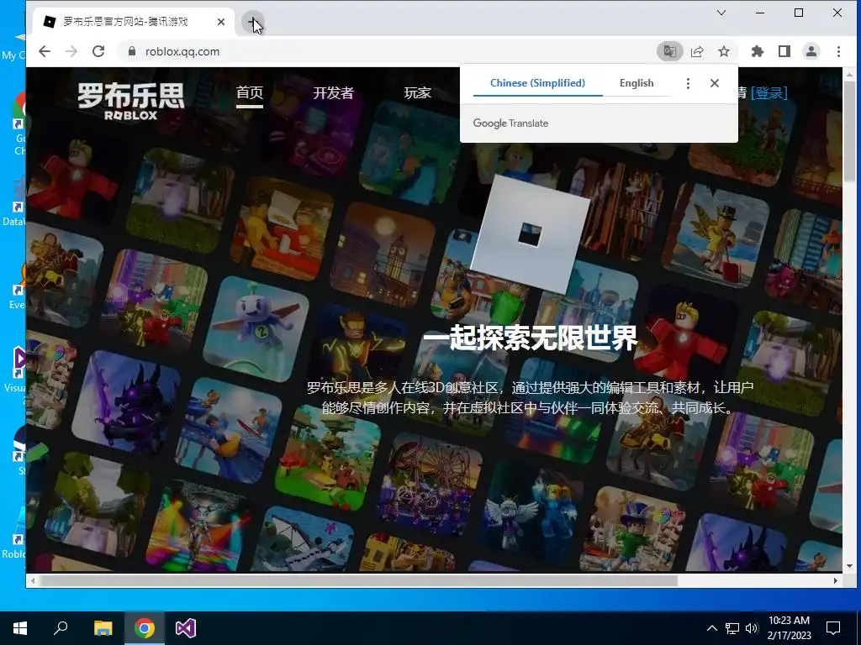861x645 pixels.
Task: Click the Chrome taskbar icon
Action: 145,628
